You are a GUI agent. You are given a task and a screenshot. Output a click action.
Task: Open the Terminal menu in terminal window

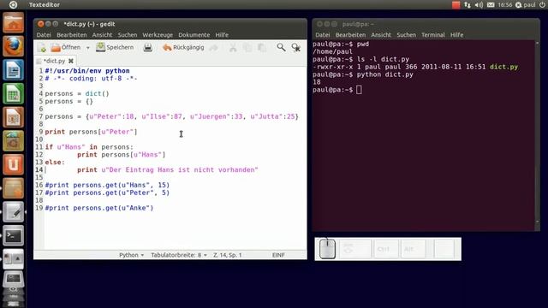(433, 35)
